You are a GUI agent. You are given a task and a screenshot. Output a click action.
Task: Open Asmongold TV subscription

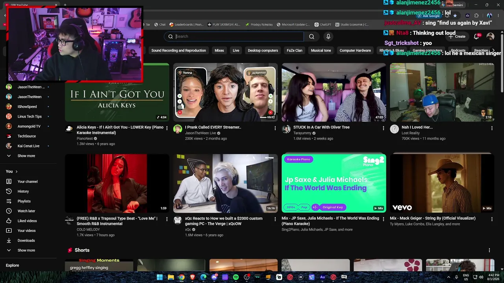[x=29, y=127]
